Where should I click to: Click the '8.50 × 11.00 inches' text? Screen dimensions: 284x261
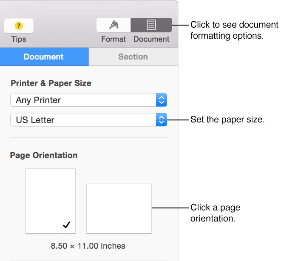point(88,246)
